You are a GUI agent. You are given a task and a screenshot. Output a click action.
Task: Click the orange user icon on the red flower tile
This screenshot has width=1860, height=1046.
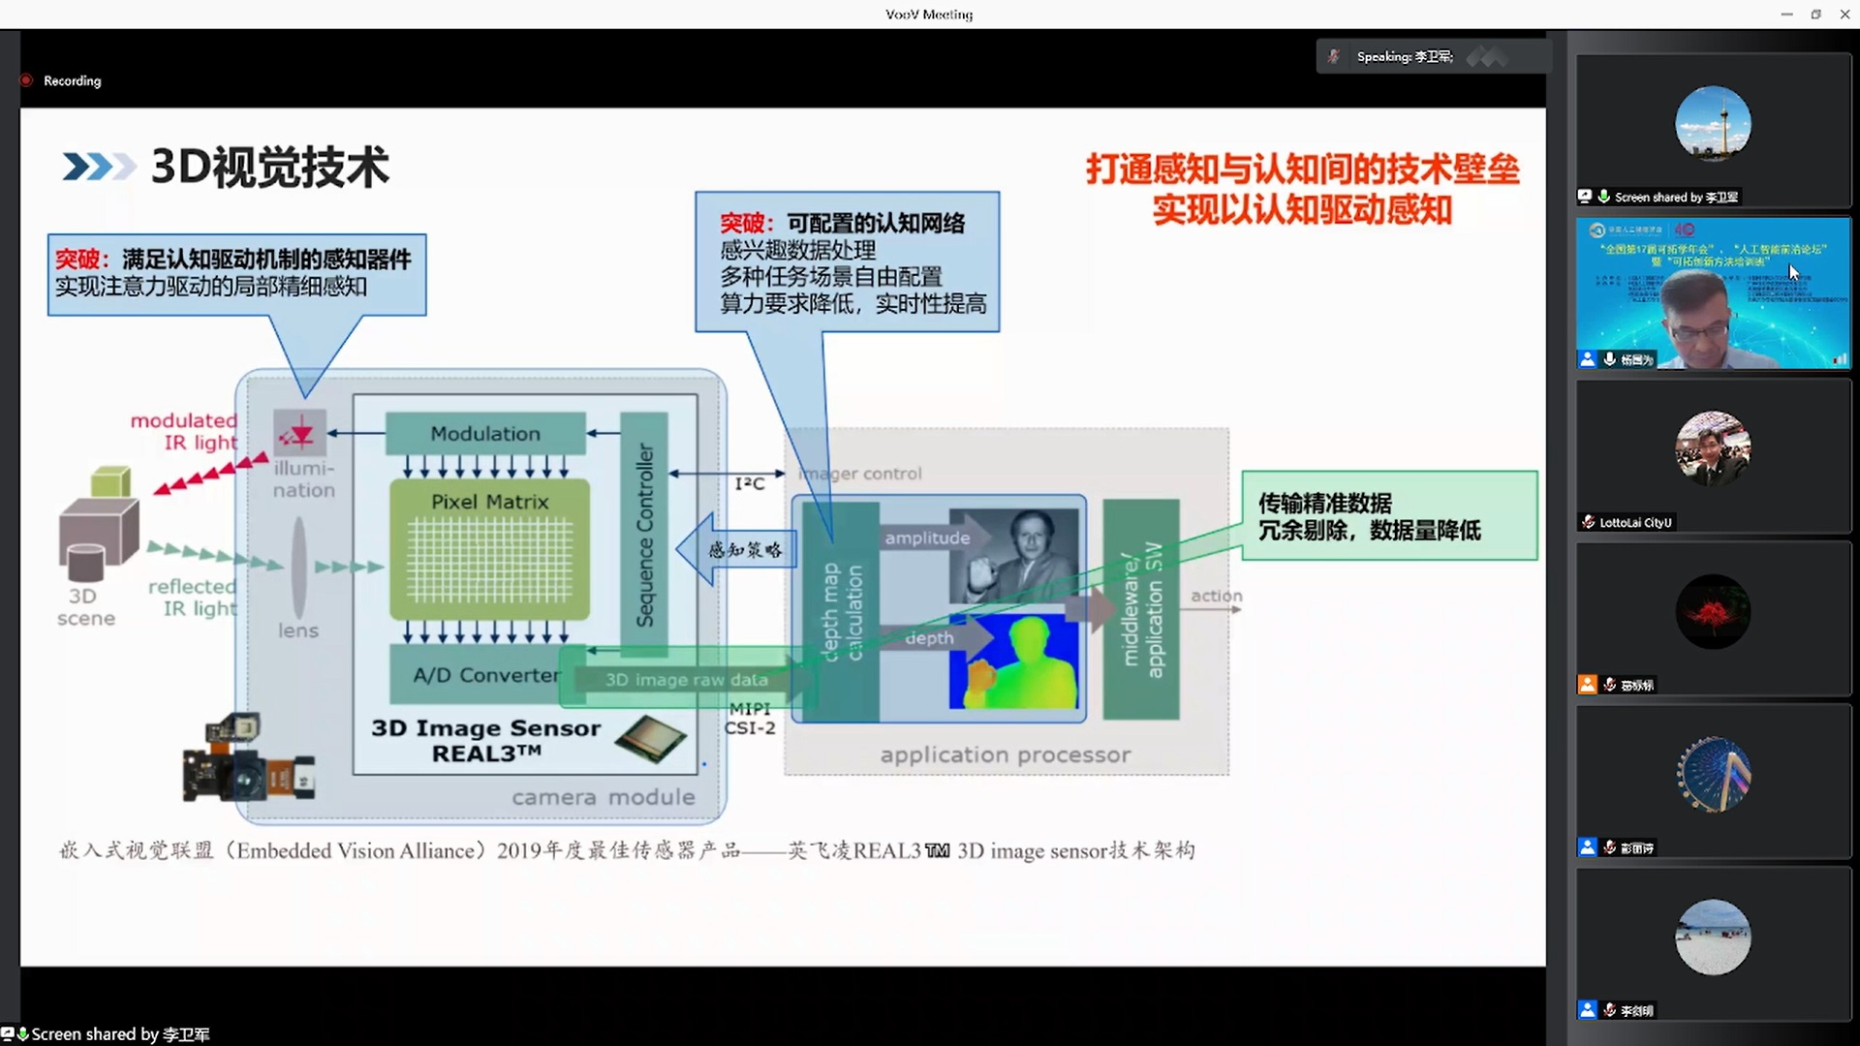[x=1587, y=685]
